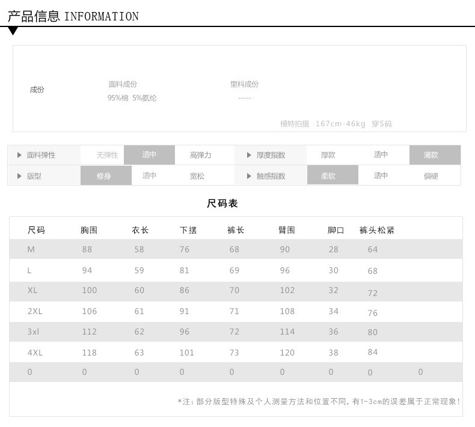The width and height of the screenshot is (475, 427).
Task: Click pants length 73 in 4XL row
Action: [x=234, y=353]
